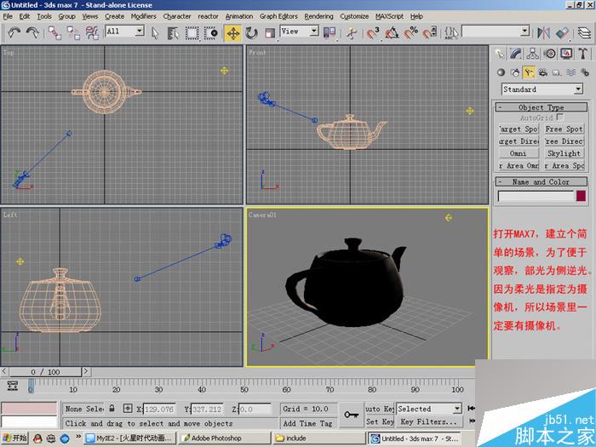Click the dark red object color swatch
Viewport: 596px width, 447px height.
click(x=582, y=196)
